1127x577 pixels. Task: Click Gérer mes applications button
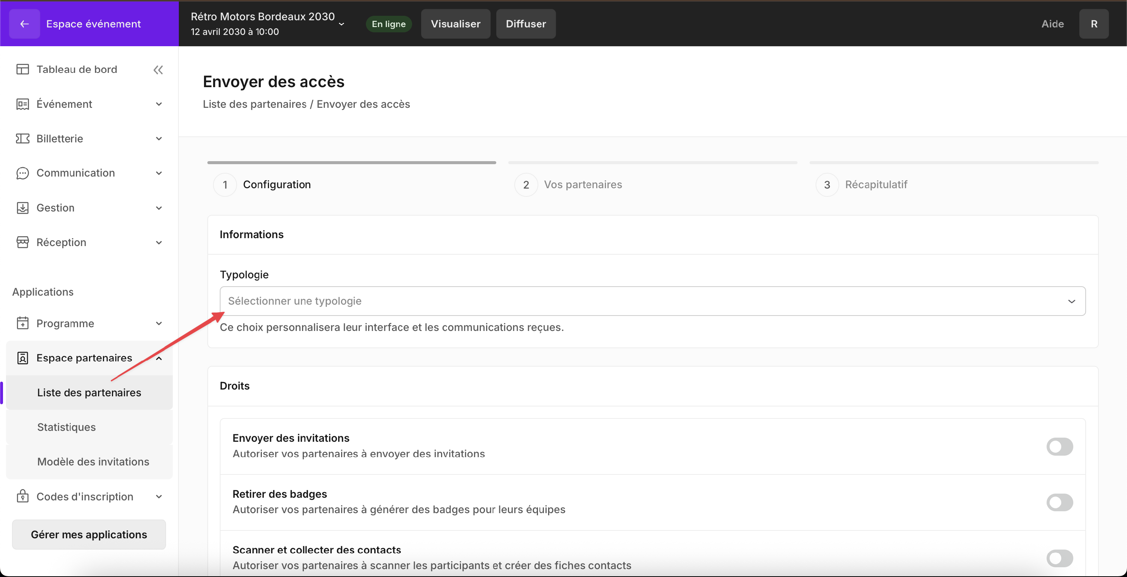pos(89,534)
